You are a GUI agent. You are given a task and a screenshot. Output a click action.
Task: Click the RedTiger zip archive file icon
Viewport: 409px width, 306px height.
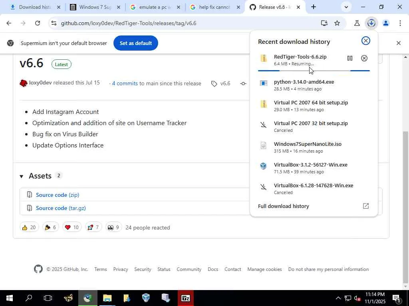pos(264,58)
